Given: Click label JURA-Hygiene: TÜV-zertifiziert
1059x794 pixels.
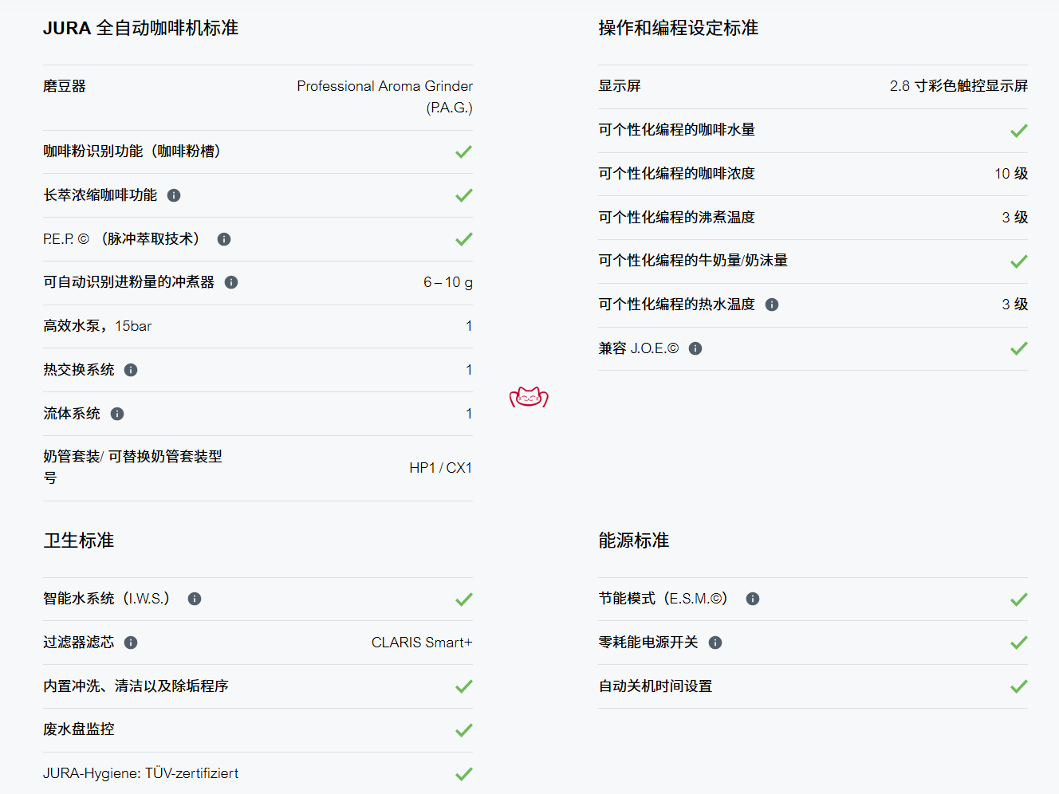Looking at the screenshot, I should click(x=141, y=773).
